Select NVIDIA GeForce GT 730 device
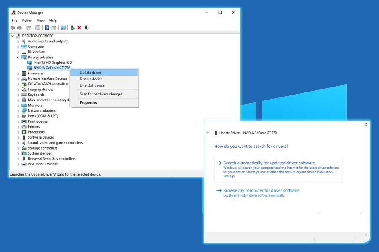Image resolution: width=379 pixels, height=252 pixels. (52, 68)
